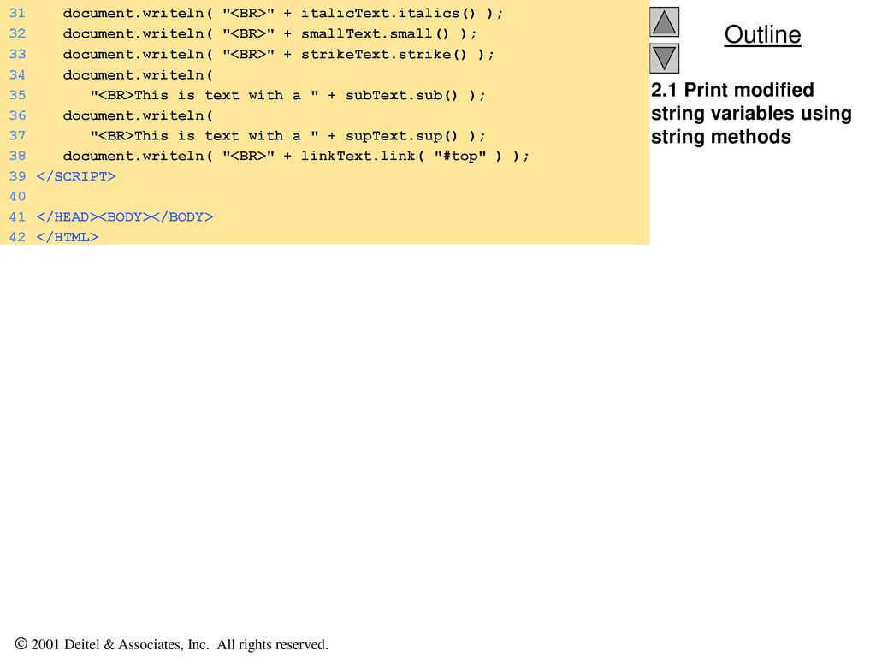The width and height of the screenshot is (876, 657).
Task: Select line number 31 in the gutter
Action: pyautogui.click(x=17, y=14)
